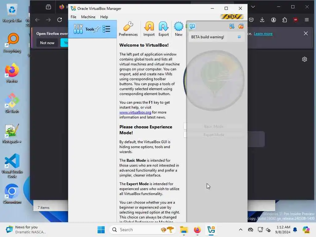Open the Windows Start menu
Viewport: 316px width, 237px height.
pos(101,230)
